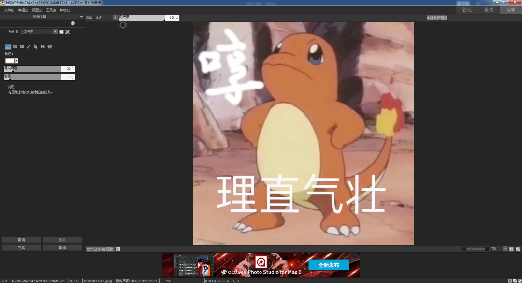
Task: Click the 阻光度 opacity slider
Action: pos(142,18)
